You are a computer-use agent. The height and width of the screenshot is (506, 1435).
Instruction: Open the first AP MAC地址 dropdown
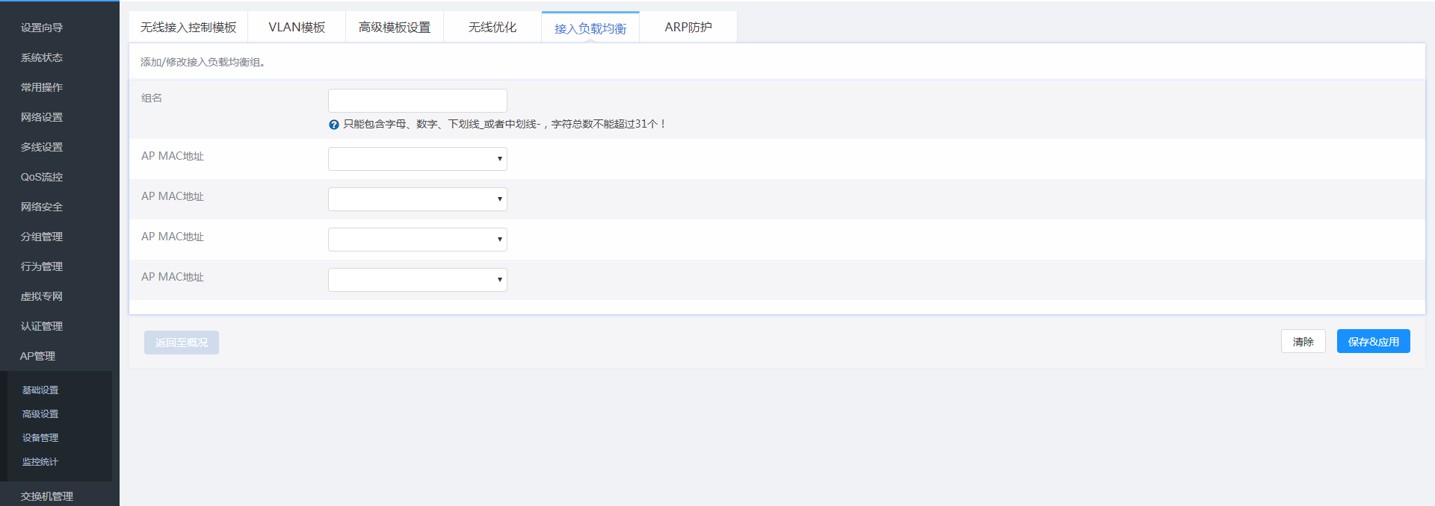[417, 159]
